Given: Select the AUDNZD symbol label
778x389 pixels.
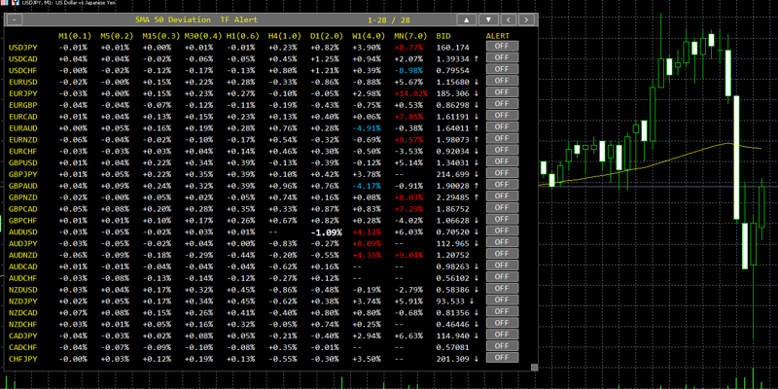Looking at the screenshot, I should click(22, 255).
